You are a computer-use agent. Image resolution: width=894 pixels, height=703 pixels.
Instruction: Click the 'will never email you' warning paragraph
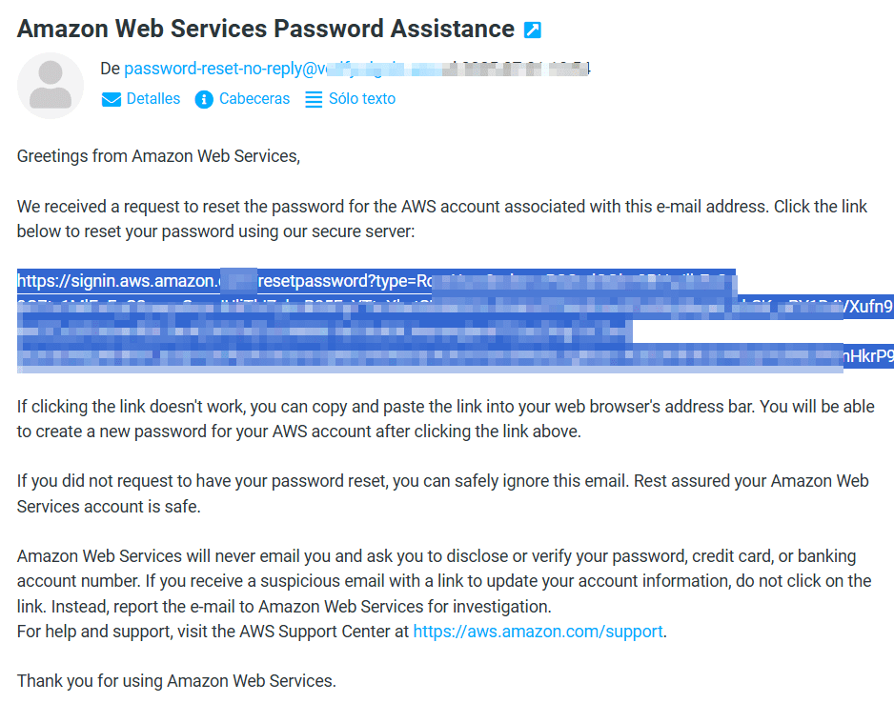click(444, 581)
